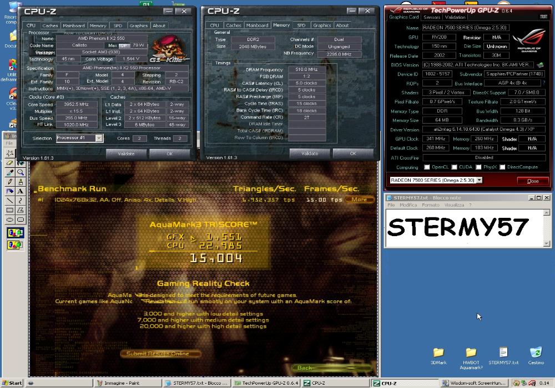Open Graphics tab in left CPU-Z window
This screenshot has height=388, width=555.
(138, 25)
